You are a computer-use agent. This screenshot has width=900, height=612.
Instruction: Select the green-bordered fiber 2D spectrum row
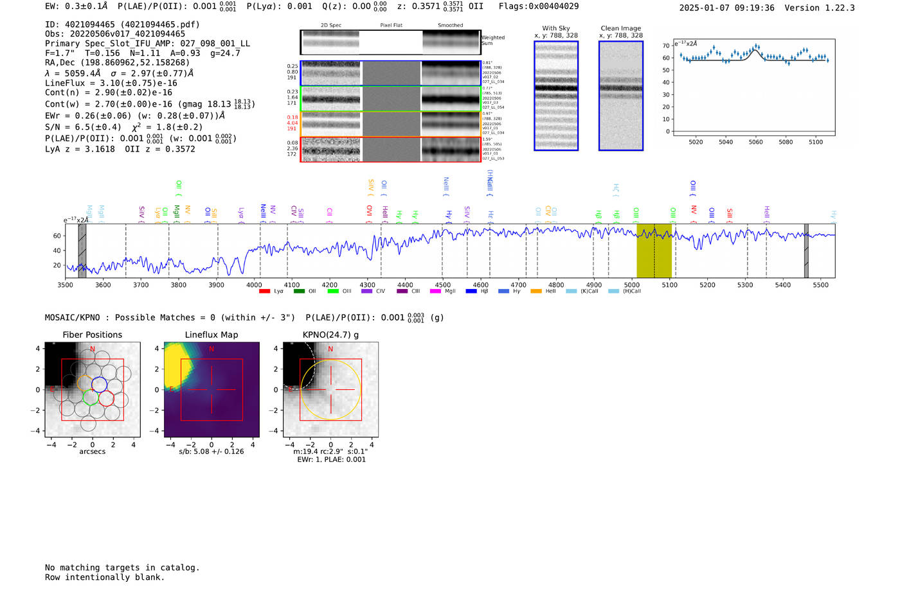(391, 99)
